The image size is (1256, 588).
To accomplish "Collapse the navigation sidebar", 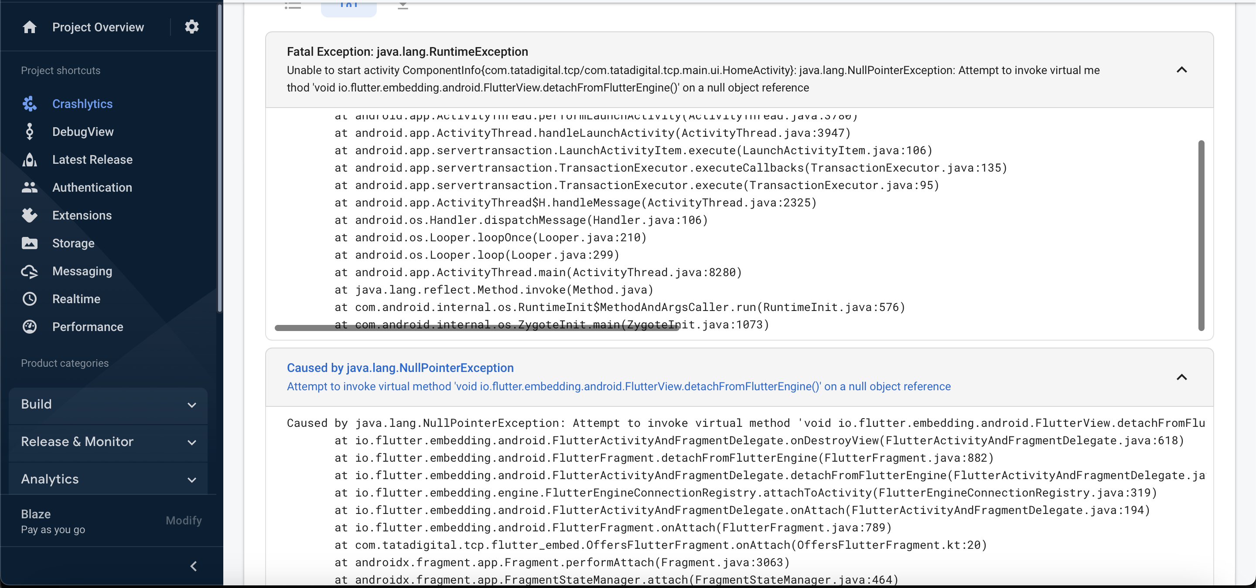I will click(x=194, y=566).
